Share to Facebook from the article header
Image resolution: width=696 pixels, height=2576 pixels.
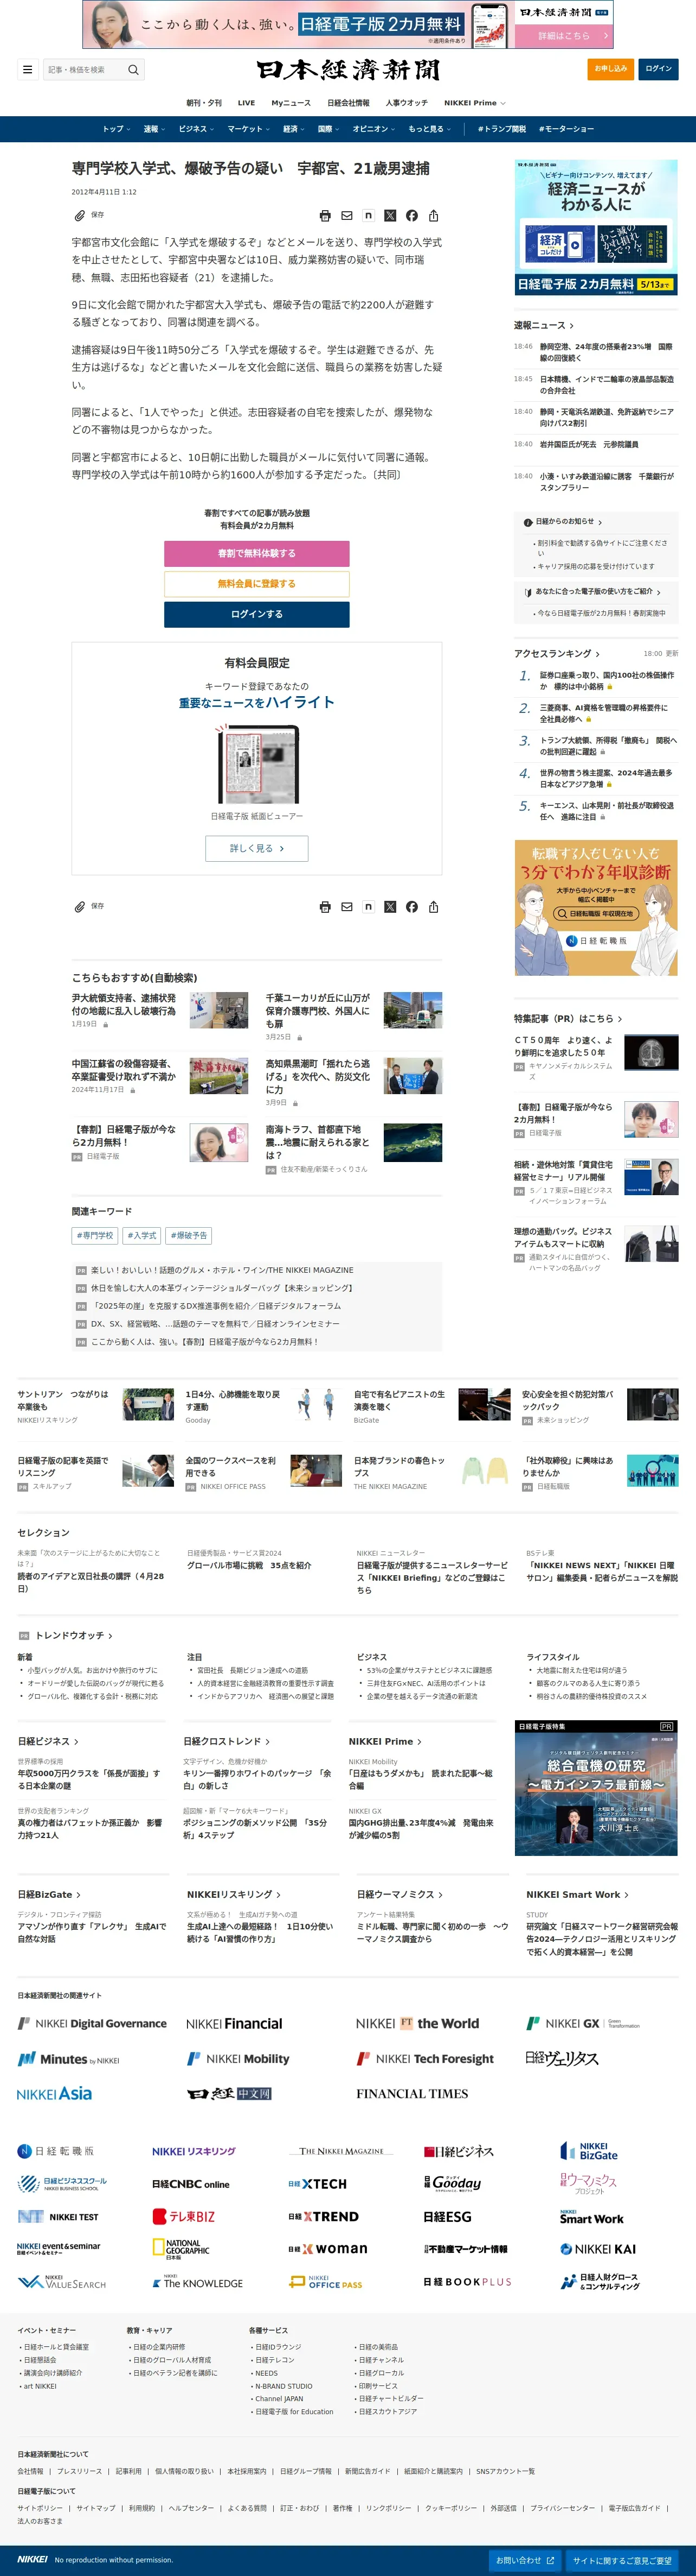click(411, 215)
